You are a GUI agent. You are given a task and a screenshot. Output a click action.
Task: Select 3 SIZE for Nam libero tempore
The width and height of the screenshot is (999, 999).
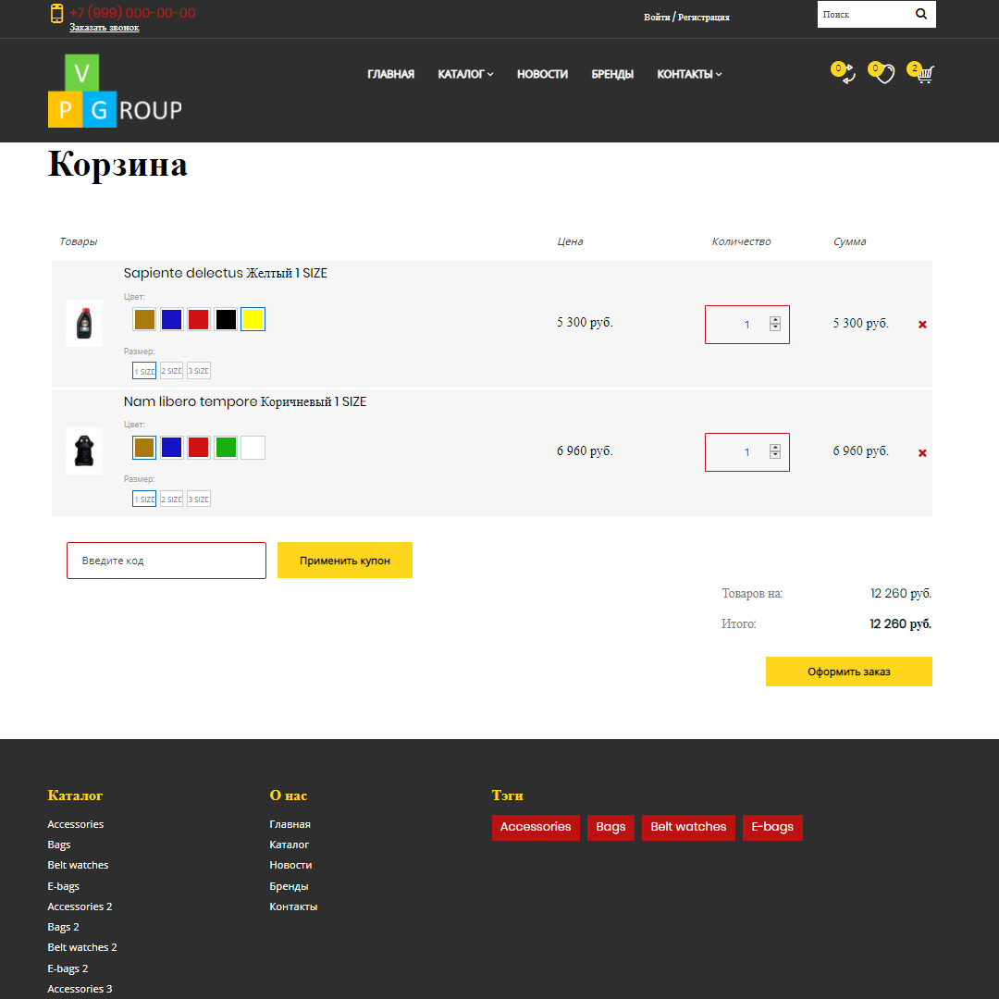tap(199, 499)
